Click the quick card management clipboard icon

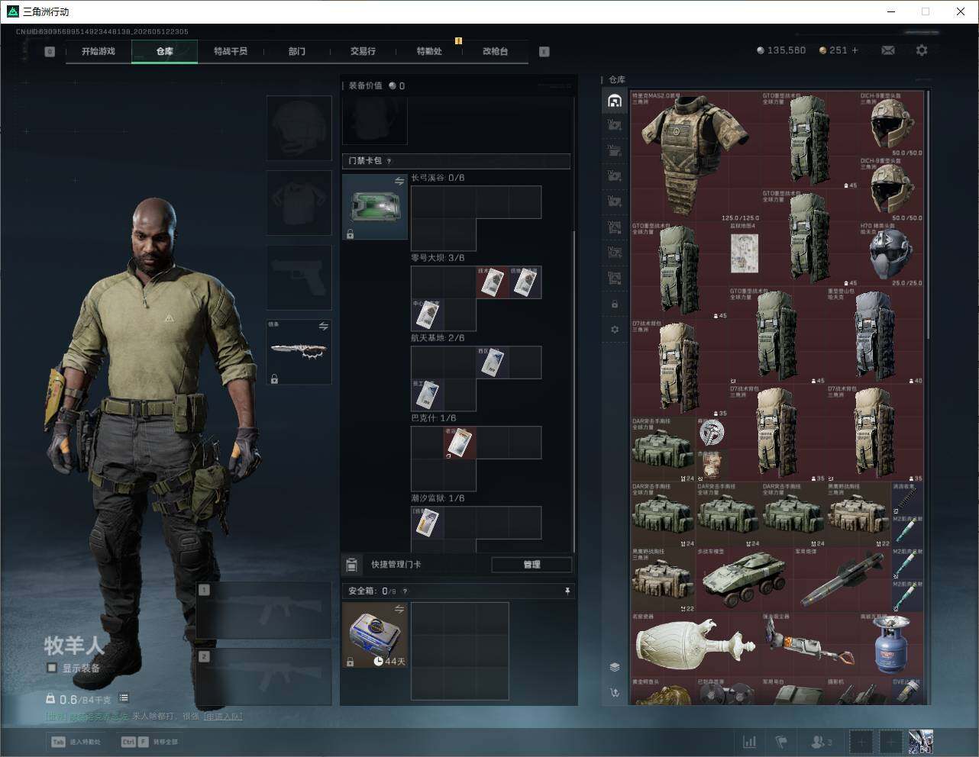click(352, 565)
